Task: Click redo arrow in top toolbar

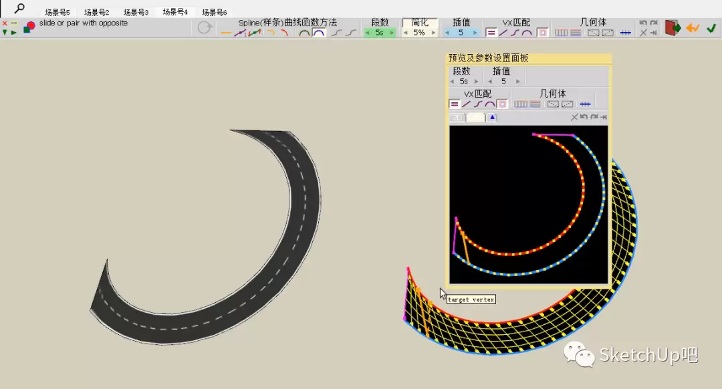Action: click(654, 23)
